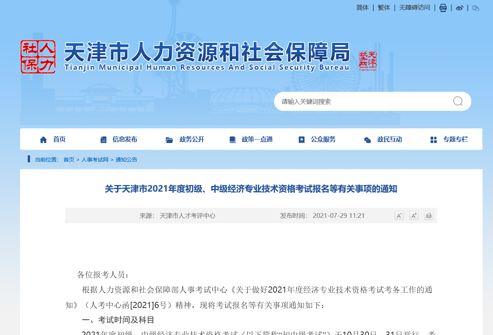Switch site language to 繁体
This screenshot has height=335, width=493.
click(x=384, y=7)
